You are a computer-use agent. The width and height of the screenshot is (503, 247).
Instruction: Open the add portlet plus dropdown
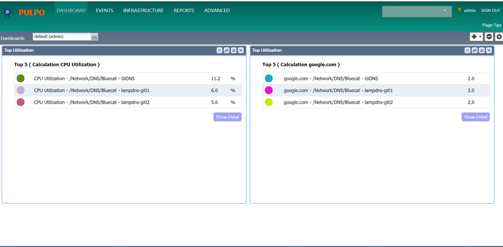tap(476, 37)
